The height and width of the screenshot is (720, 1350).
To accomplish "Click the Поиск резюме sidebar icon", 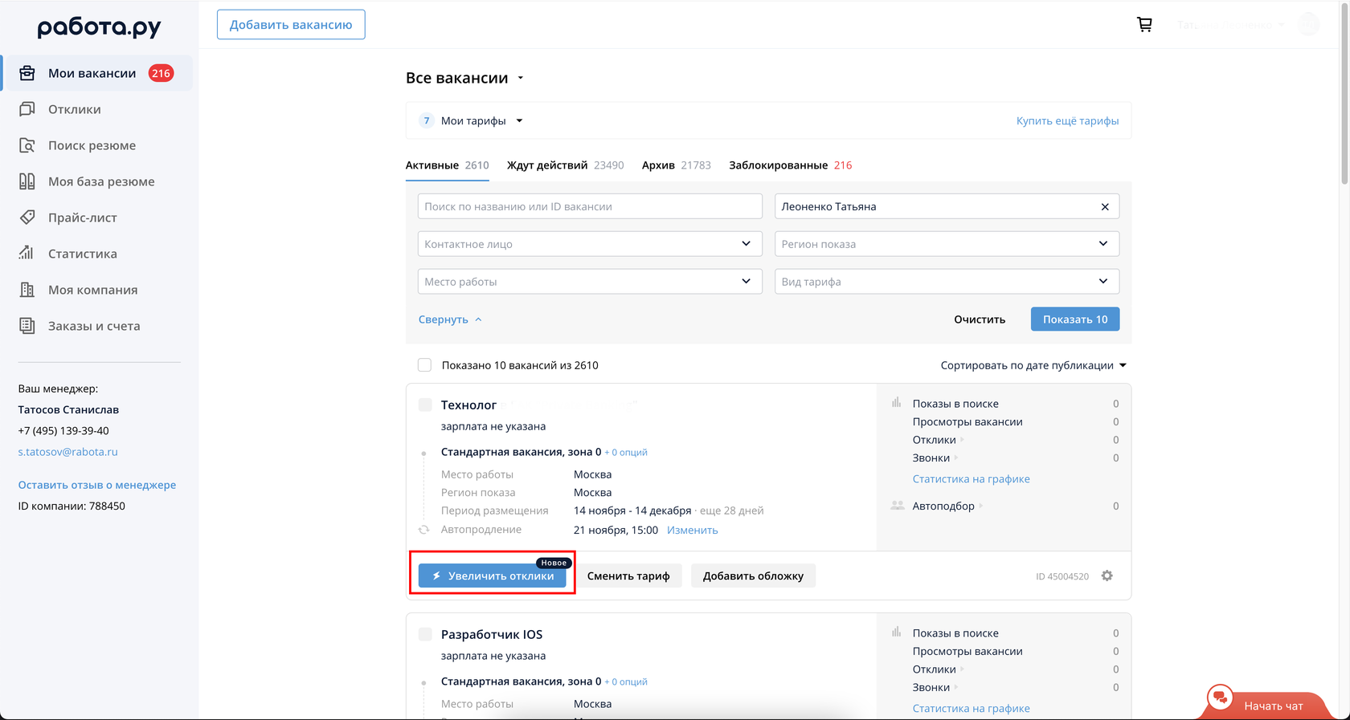I will [x=27, y=145].
